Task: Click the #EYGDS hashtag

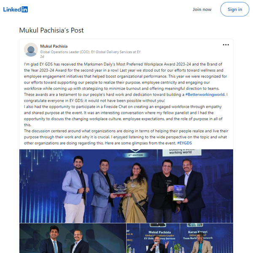Action: (184, 143)
